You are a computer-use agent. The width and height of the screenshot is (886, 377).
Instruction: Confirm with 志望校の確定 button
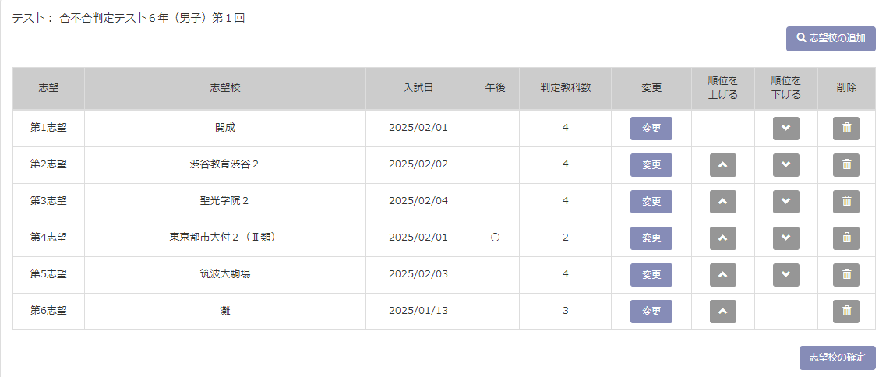click(837, 358)
